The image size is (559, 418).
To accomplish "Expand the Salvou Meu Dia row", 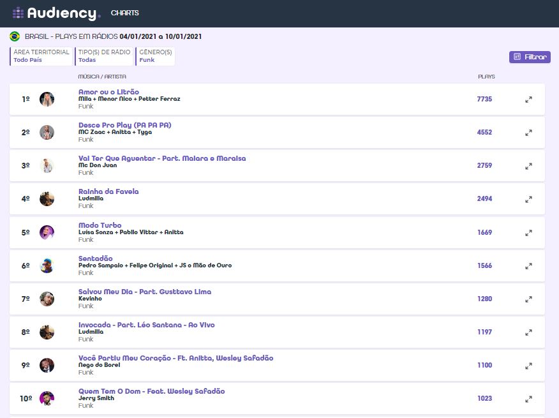I will point(528,299).
